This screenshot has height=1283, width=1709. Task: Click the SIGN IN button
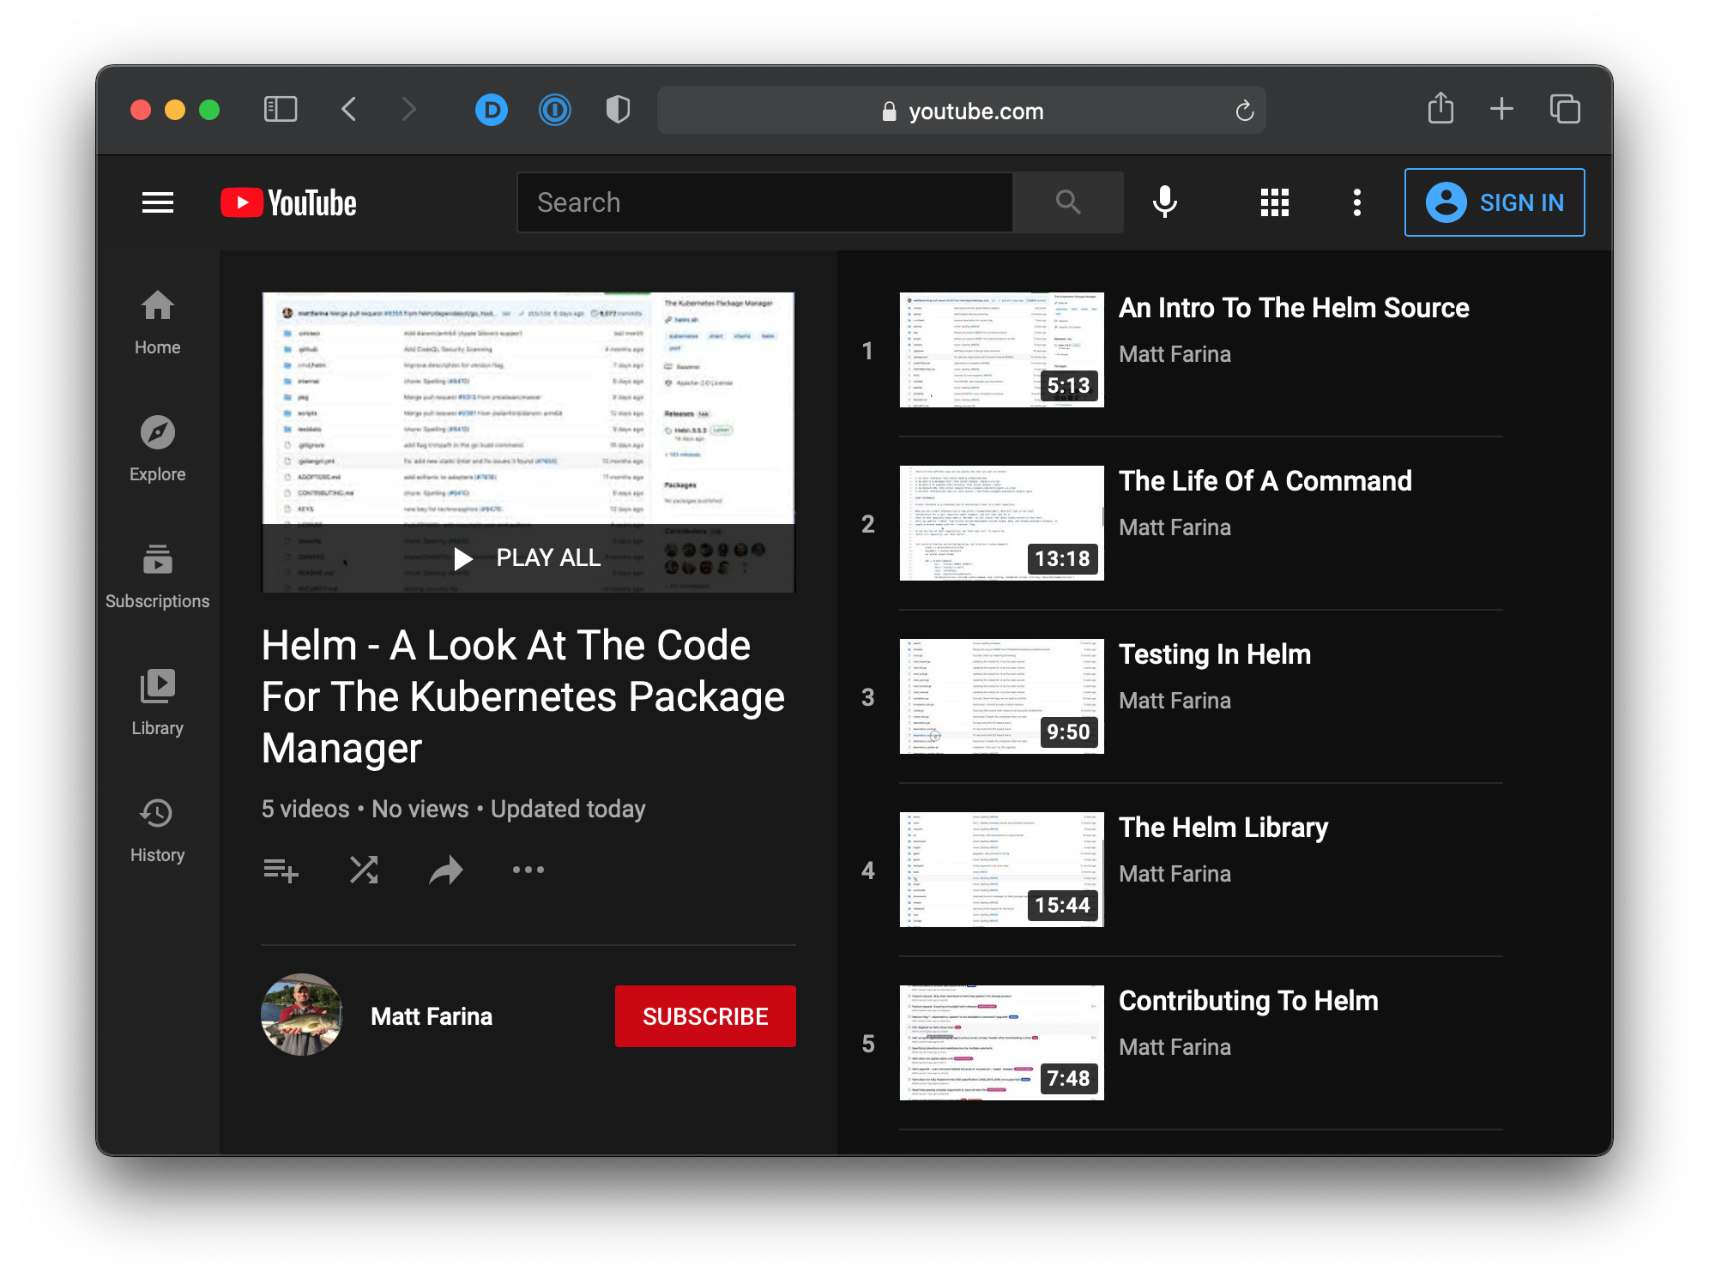coord(1495,202)
